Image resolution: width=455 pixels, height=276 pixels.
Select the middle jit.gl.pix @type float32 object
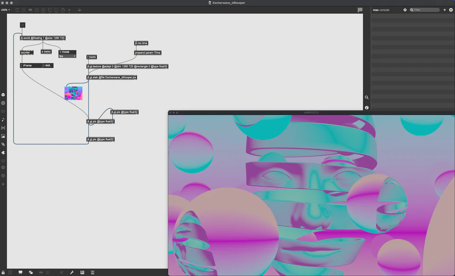(x=100, y=122)
